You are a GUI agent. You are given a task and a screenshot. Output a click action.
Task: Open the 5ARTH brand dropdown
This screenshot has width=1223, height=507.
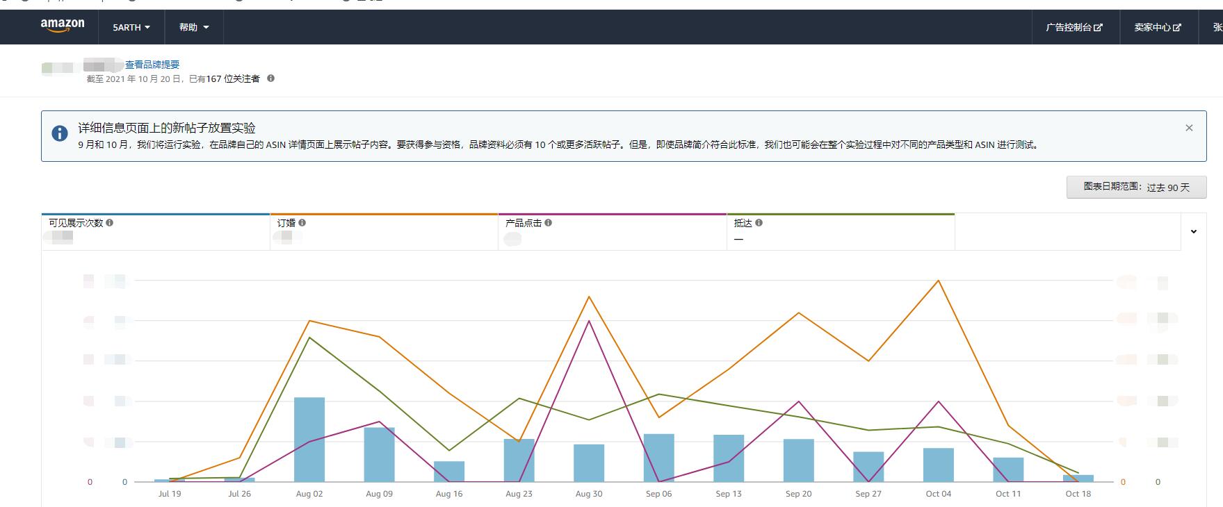click(x=131, y=27)
